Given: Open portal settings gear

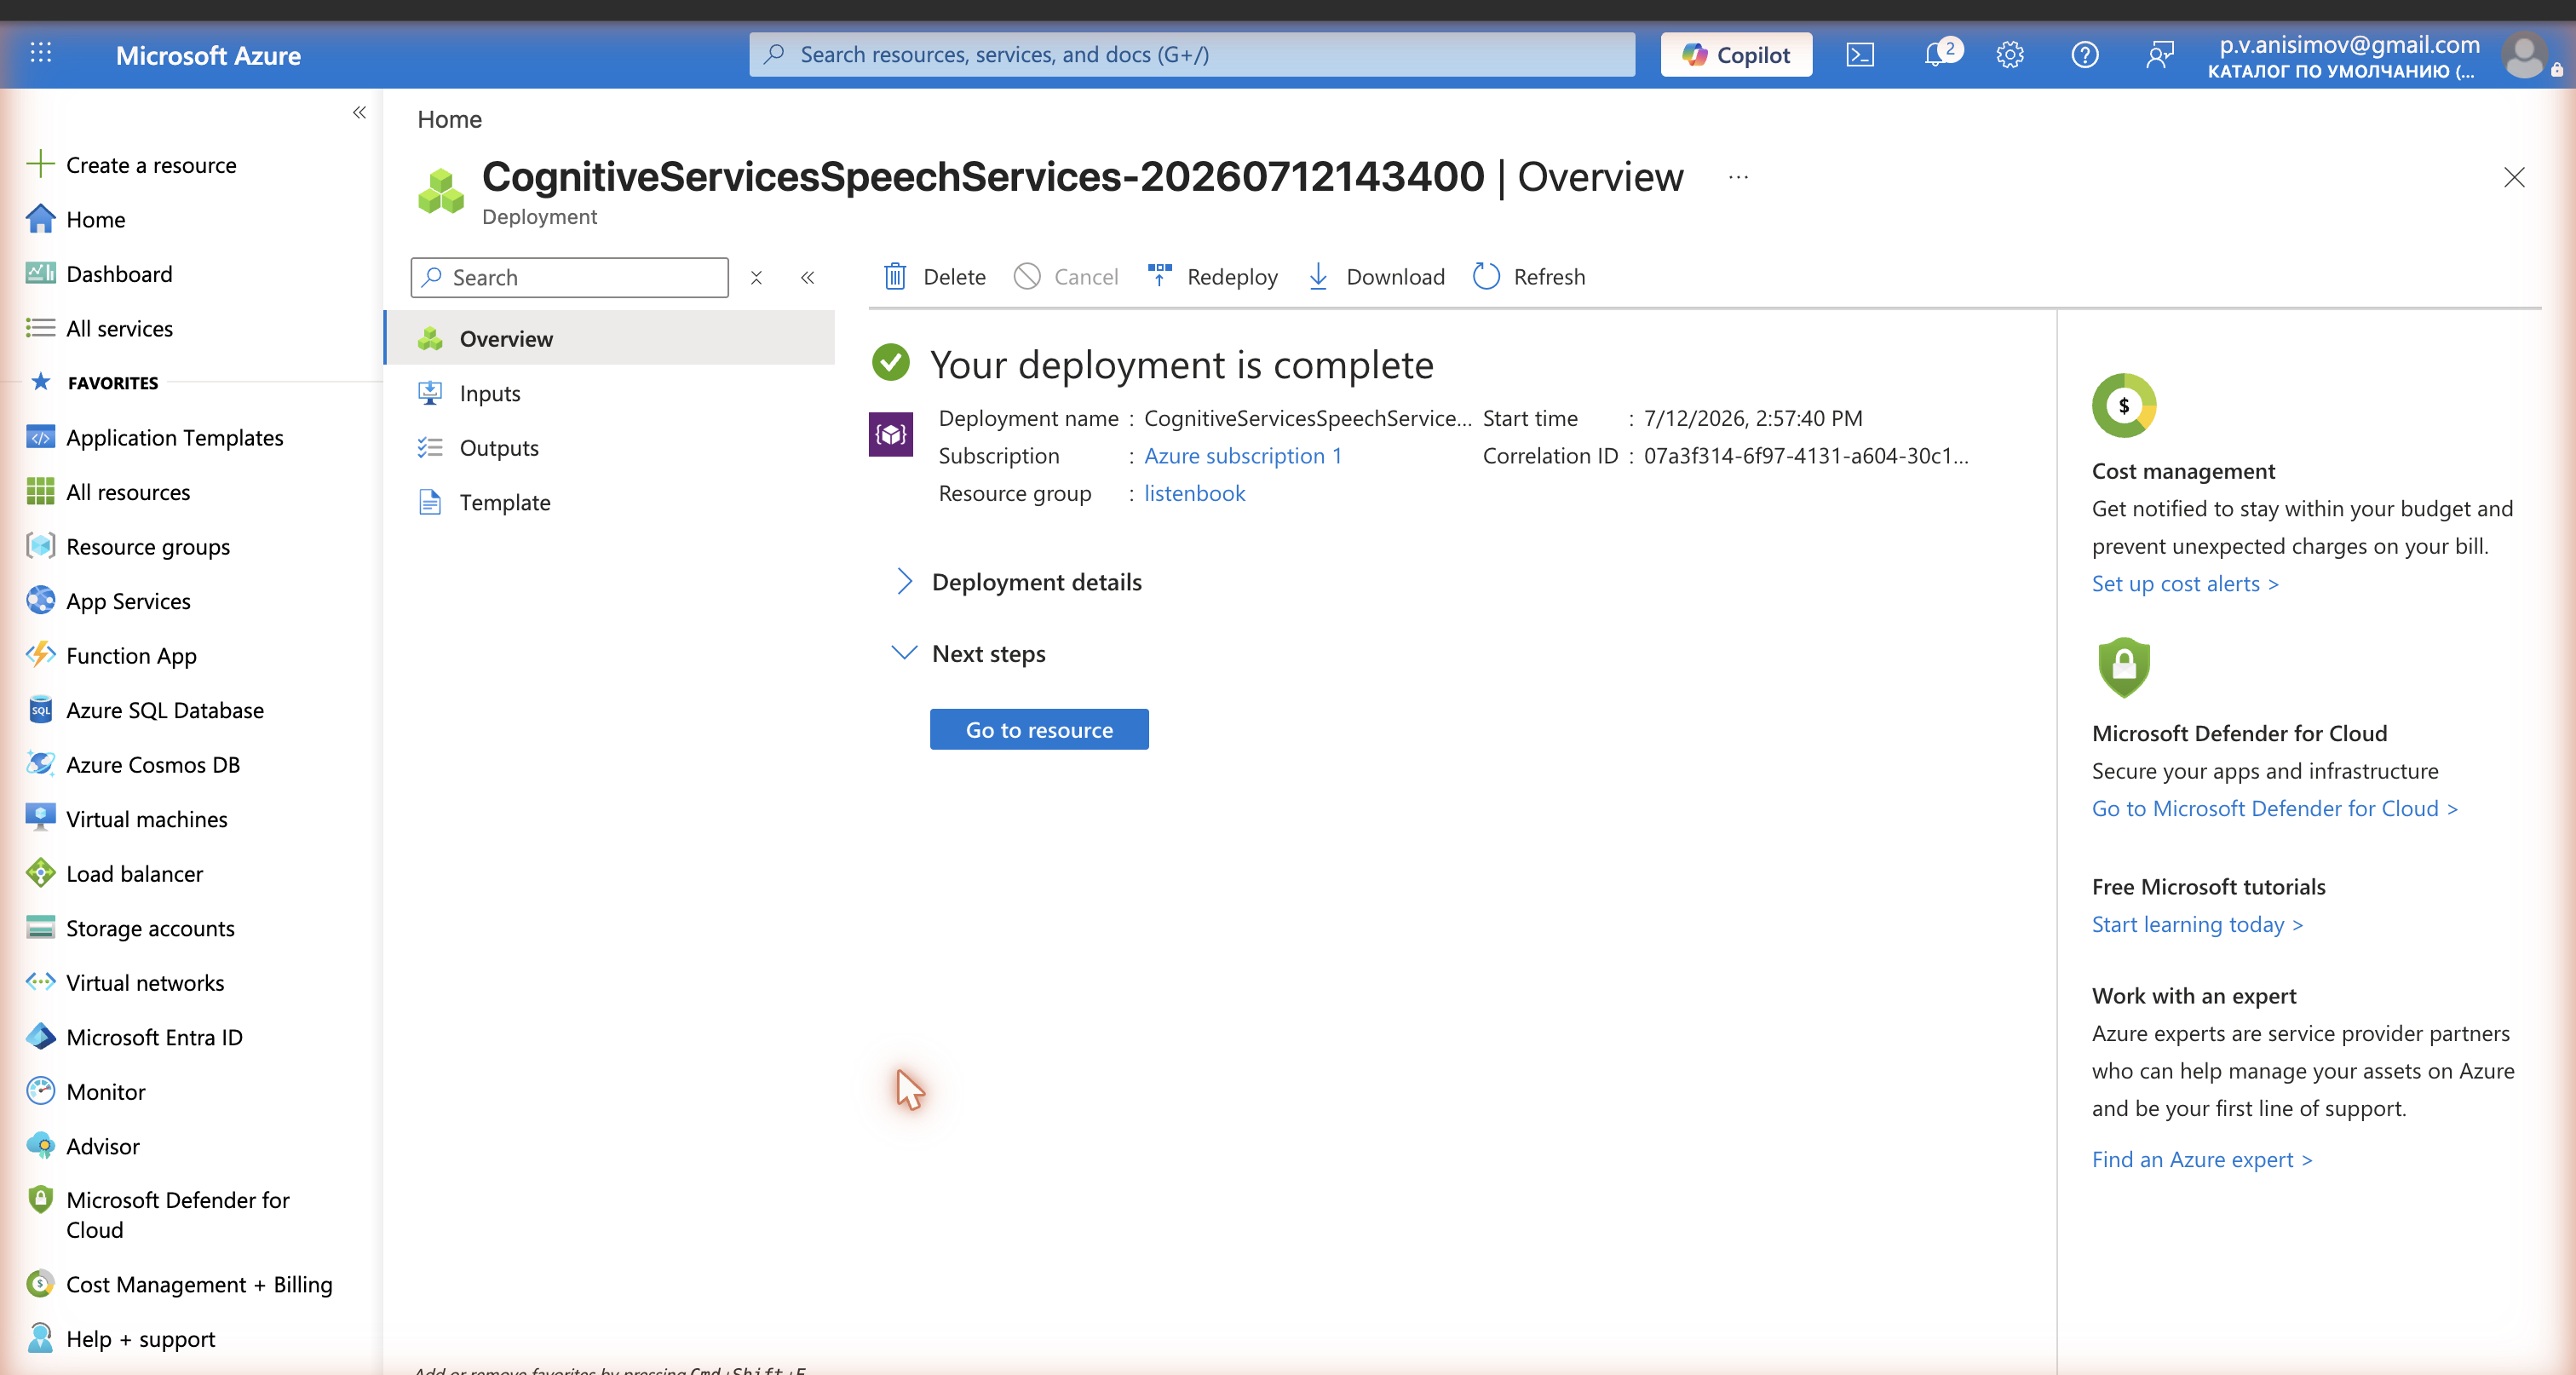Looking at the screenshot, I should 2009,55.
